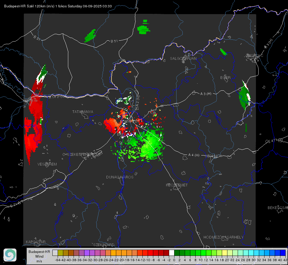This screenshot has width=288, height=265.
Task: Click the A 10 (H) road label
Action: pos(56,97)
